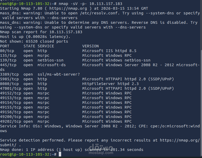The width and height of the screenshot is (202, 158).
Task: Click the 'Nmap done' summary line
Action: click(x=72, y=150)
